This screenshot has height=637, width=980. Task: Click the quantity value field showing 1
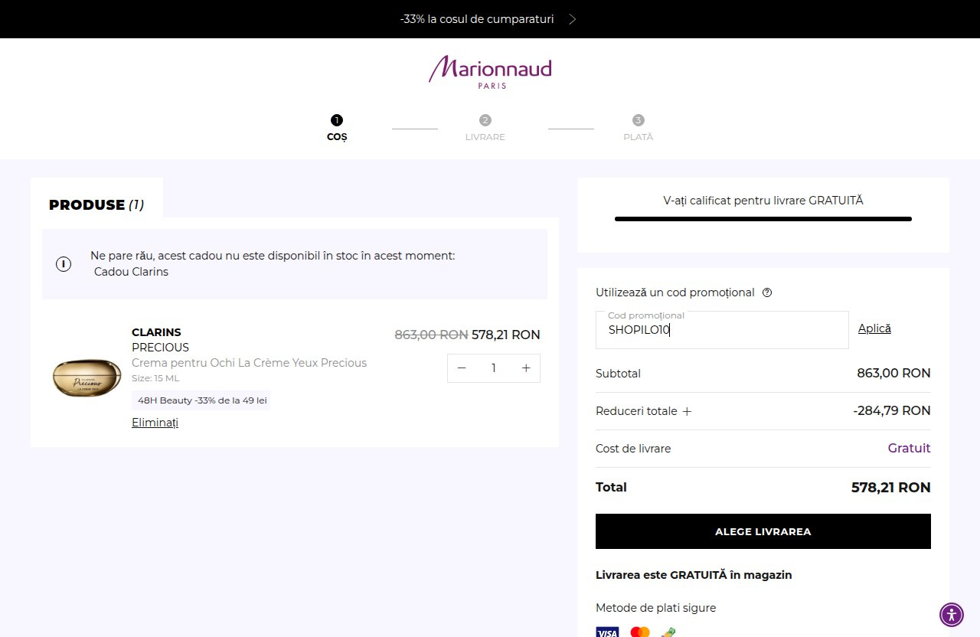point(494,368)
